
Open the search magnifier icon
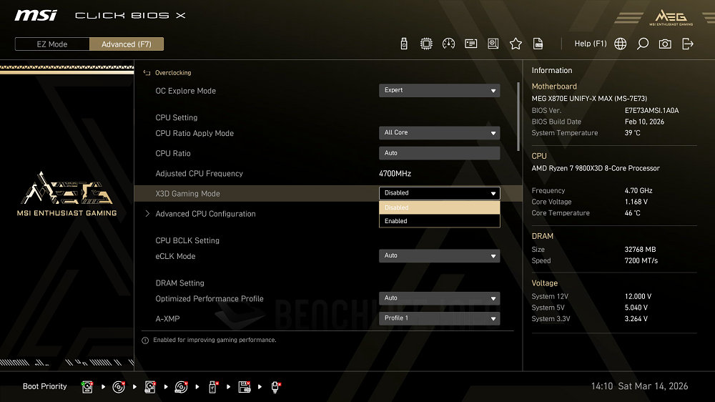coord(643,44)
